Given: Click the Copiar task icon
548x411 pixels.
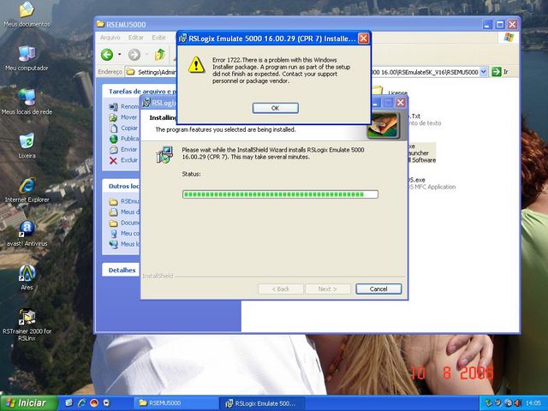Looking at the screenshot, I should pos(113,128).
